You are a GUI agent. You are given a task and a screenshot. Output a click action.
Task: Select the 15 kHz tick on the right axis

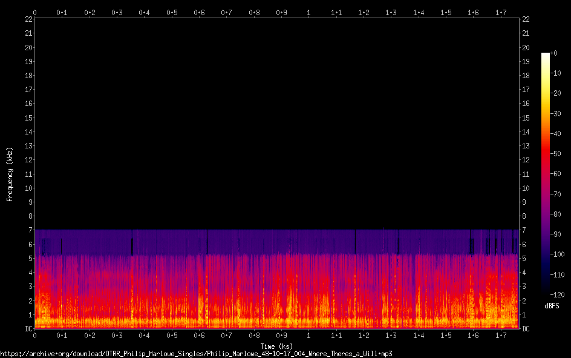click(x=526, y=118)
